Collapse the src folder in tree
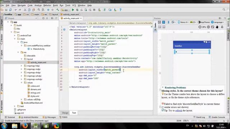230x129 pixels. click(11, 32)
